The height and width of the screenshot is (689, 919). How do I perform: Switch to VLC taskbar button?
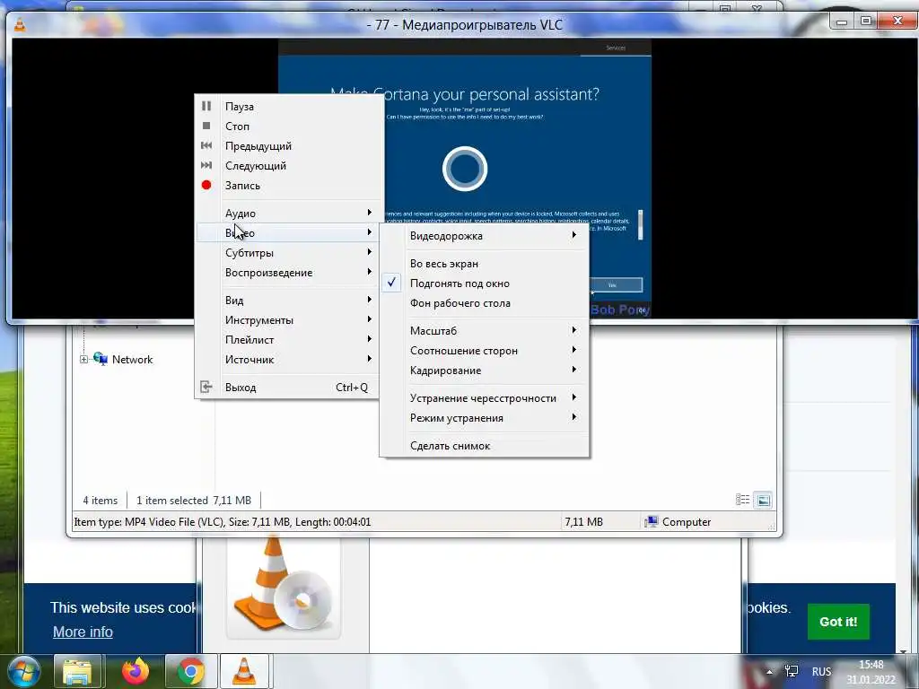(x=244, y=671)
